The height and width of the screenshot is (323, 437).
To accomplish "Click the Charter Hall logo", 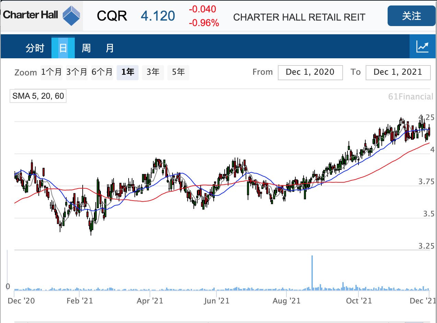I will click(42, 16).
